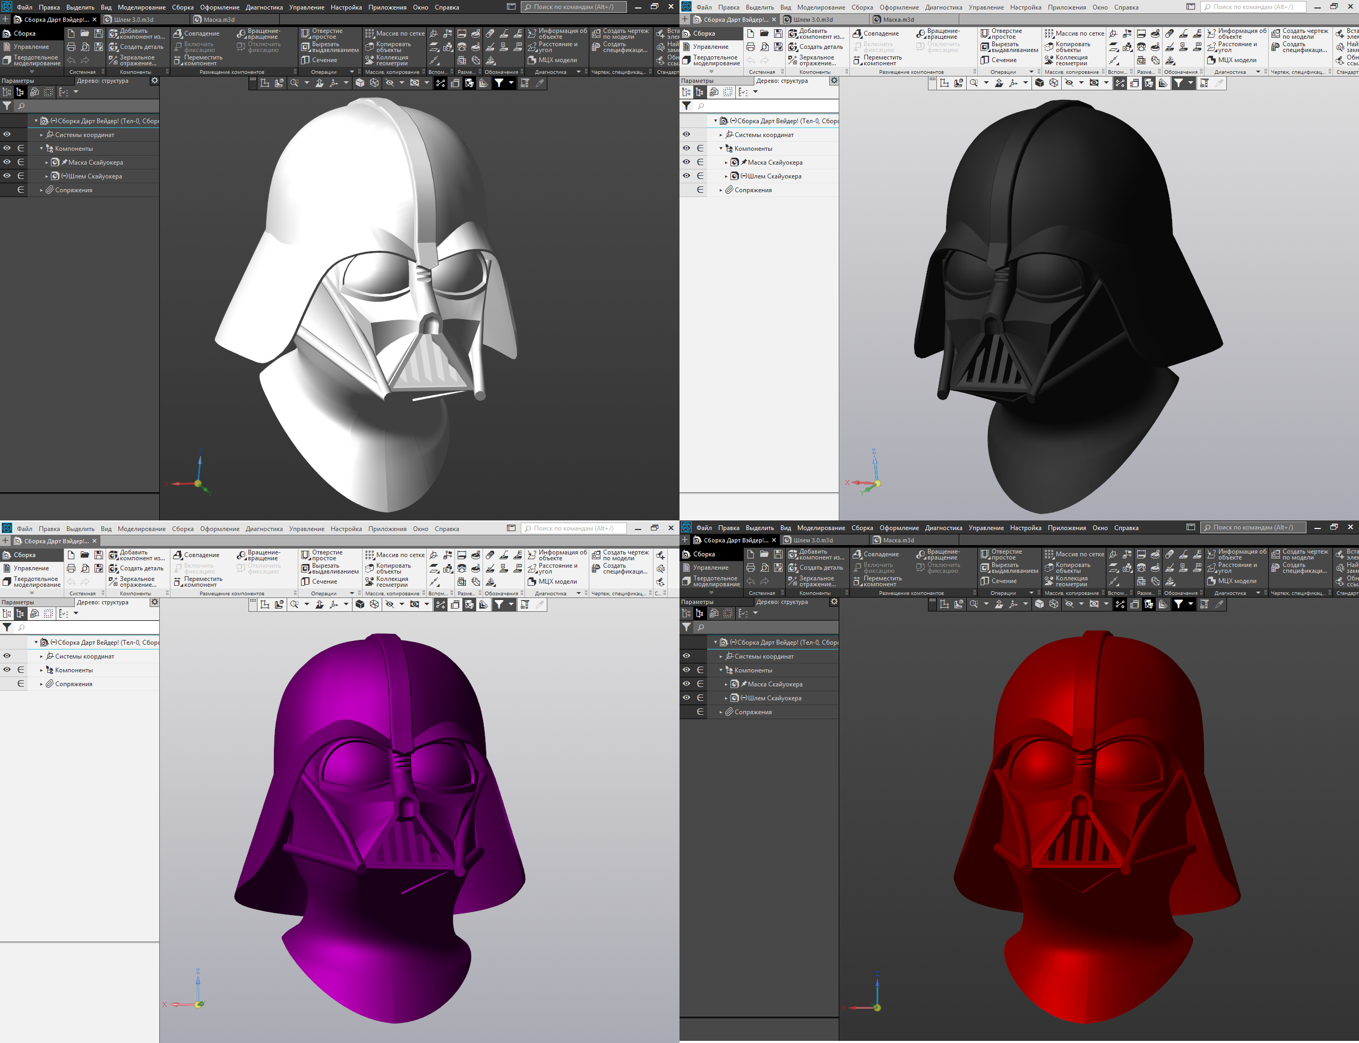Toggle eye for Маска Скайуокера, black-model window
Image resolution: width=1359 pixels, height=1043 pixels.
(686, 162)
